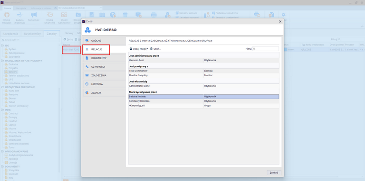Viewport: 365px width, 181px height.
Task: Open the Narzędzia ribbon tab in main window
Action: tap(21, 8)
